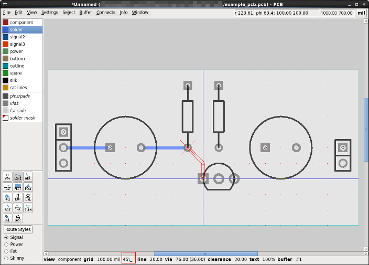Open the View menu
The width and height of the screenshot is (369, 265).
tap(32, 12)
